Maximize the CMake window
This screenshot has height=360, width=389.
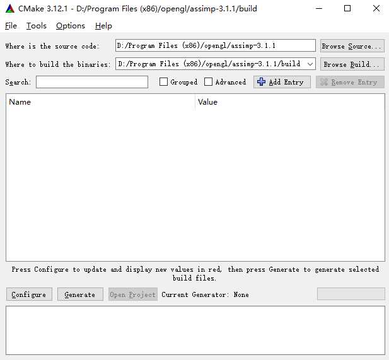pyautogui.click(x=347, y=8)
